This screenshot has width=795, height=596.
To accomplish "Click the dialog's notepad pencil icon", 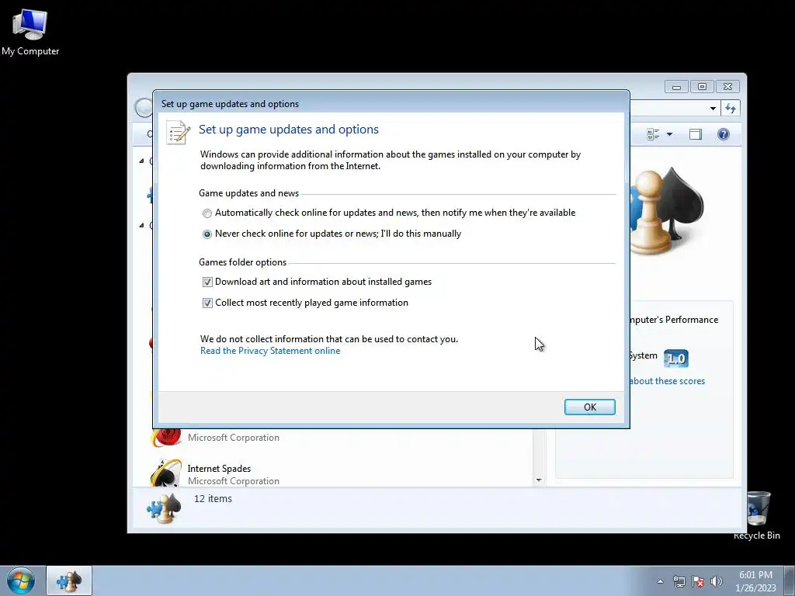I will (178, 133).
